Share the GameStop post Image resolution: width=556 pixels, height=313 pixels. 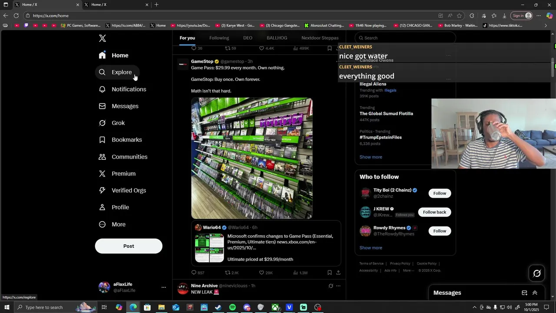[338, 273]
